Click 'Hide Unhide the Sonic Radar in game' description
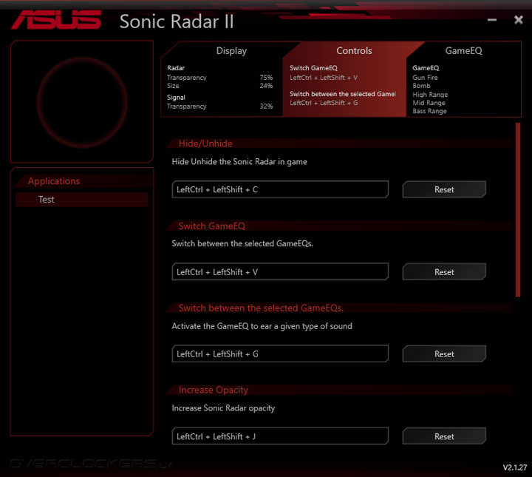532x477 pixels. click(239, 162)
